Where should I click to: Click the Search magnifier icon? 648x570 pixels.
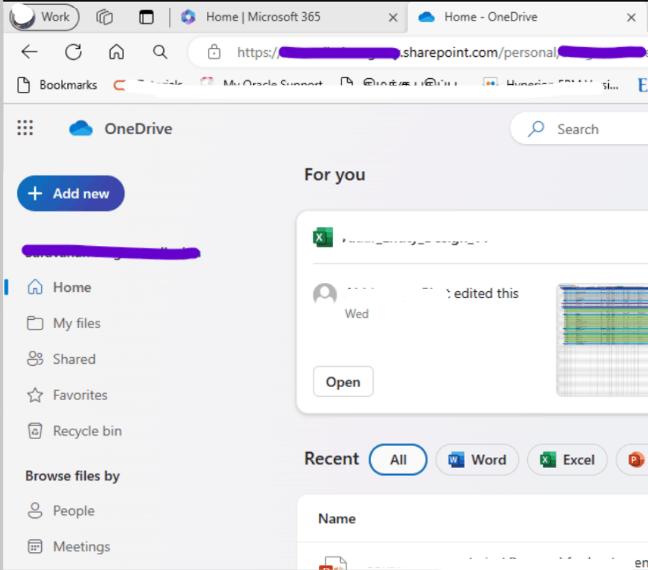[536, 129]
